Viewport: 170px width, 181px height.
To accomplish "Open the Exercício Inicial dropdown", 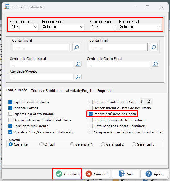I will [x=24, y=27].
